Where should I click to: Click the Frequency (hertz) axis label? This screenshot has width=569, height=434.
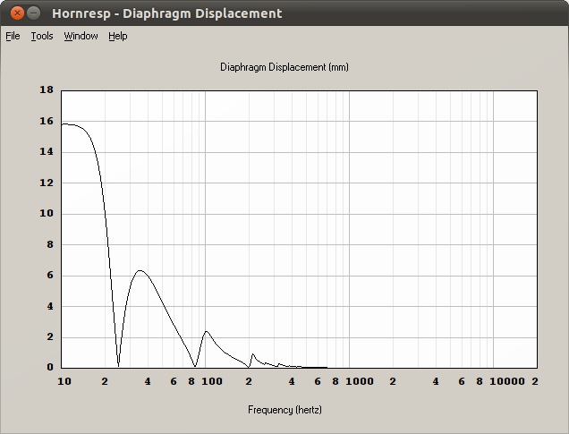coord(284,410)
